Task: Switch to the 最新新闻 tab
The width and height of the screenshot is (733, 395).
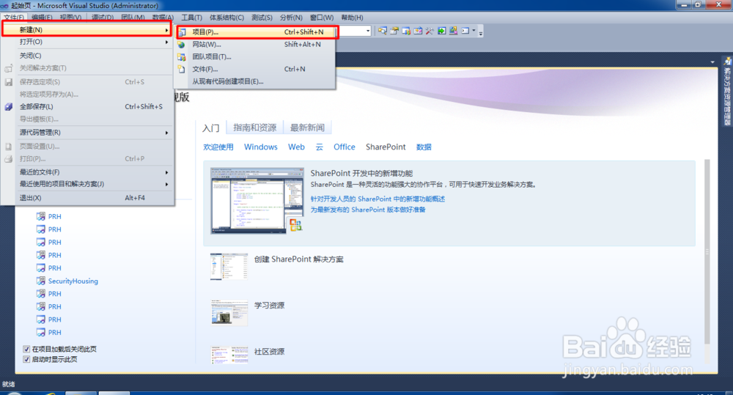Action: [307, 128]
